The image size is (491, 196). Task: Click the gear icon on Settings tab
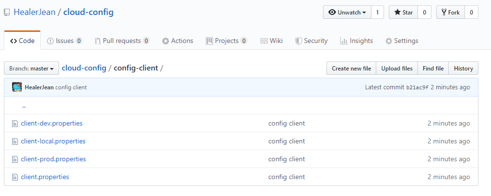coord(389,41)
